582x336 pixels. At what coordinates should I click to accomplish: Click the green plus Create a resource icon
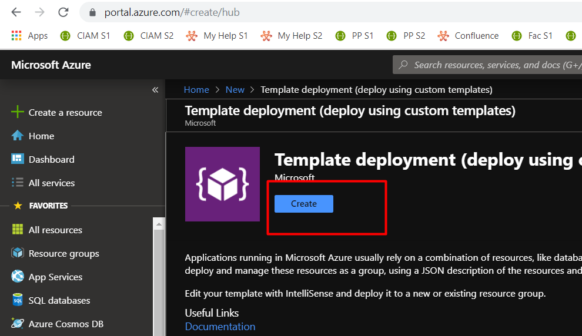[18, 112]
